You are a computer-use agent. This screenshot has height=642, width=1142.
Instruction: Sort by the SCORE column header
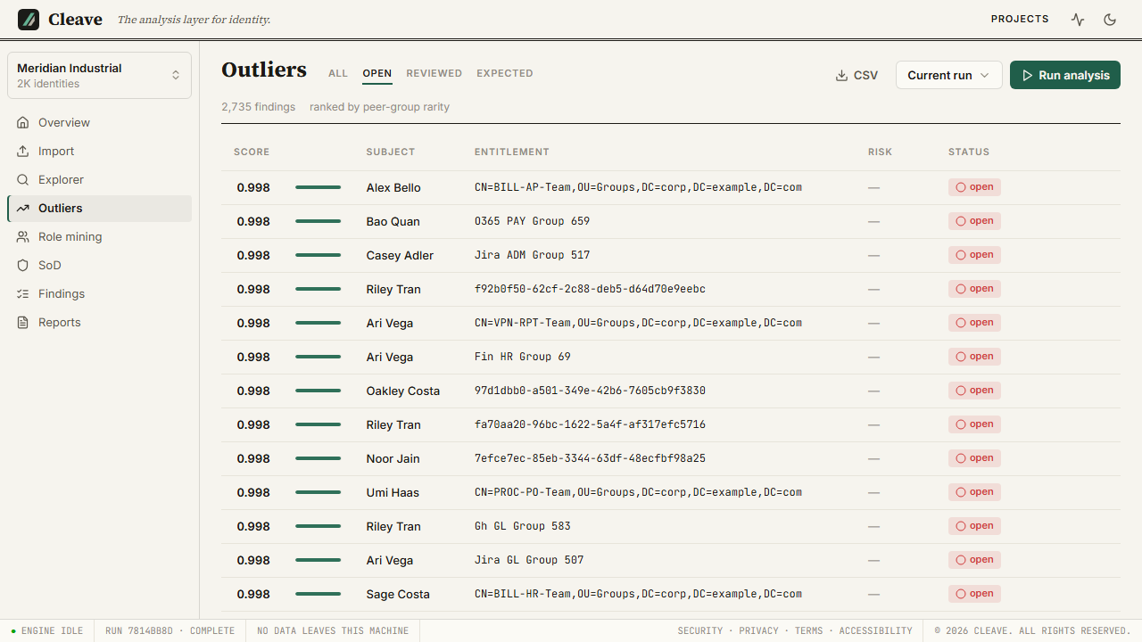click(252, 152)
